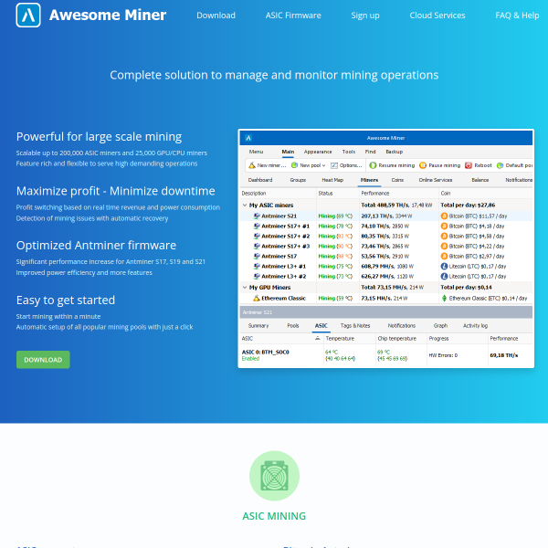Click the green DOWNLOAD button
The height and width of the screenshot is (548, 548).
pyautogui.click(x=43, y=360)
